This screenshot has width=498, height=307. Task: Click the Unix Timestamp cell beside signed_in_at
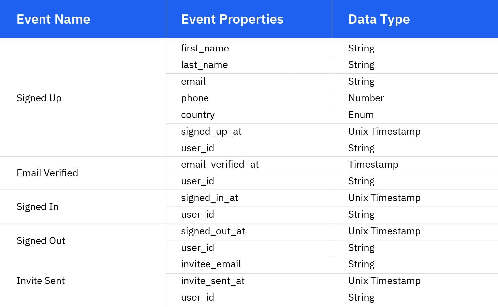coord(384,198)
